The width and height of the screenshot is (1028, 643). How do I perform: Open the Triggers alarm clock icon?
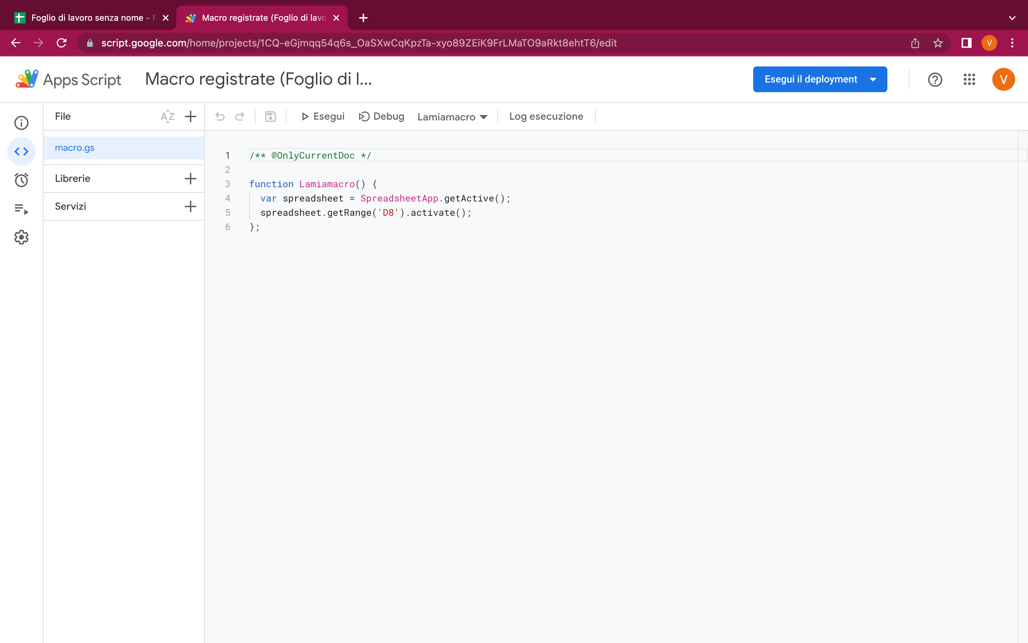coord(21,180)
